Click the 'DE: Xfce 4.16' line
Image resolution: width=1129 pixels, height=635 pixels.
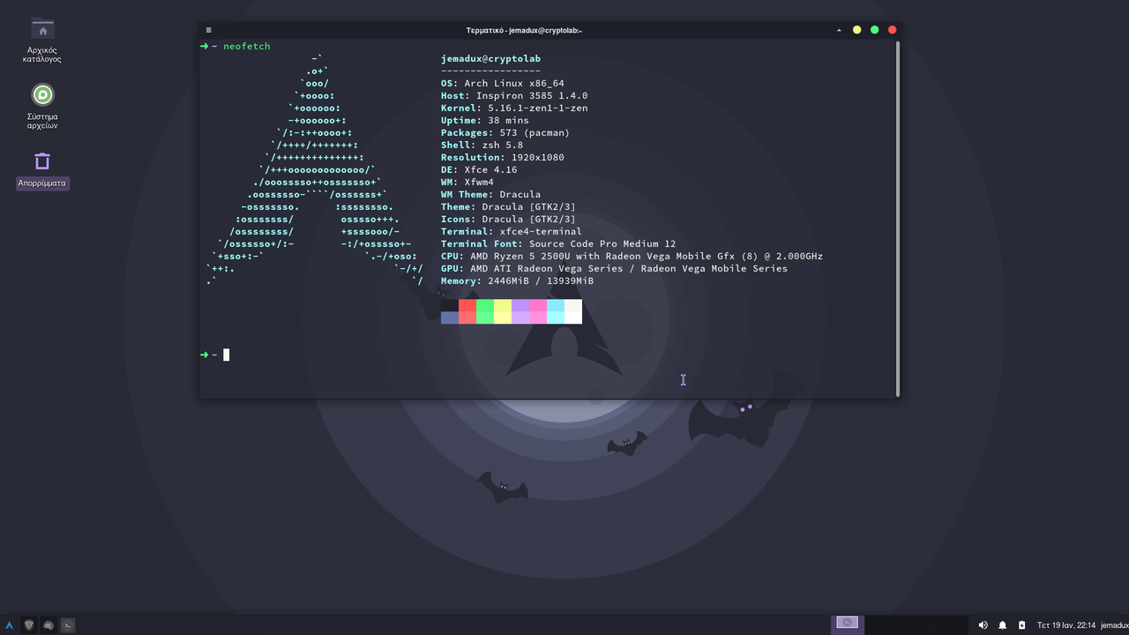479,169
